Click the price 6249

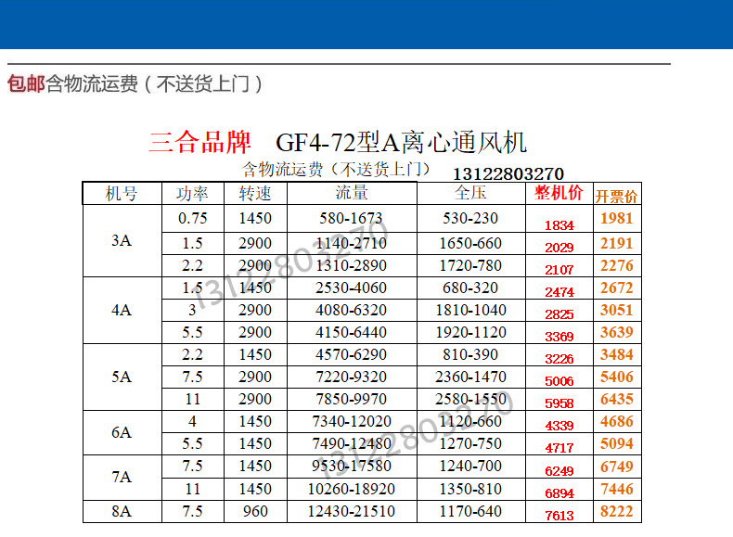559,471
